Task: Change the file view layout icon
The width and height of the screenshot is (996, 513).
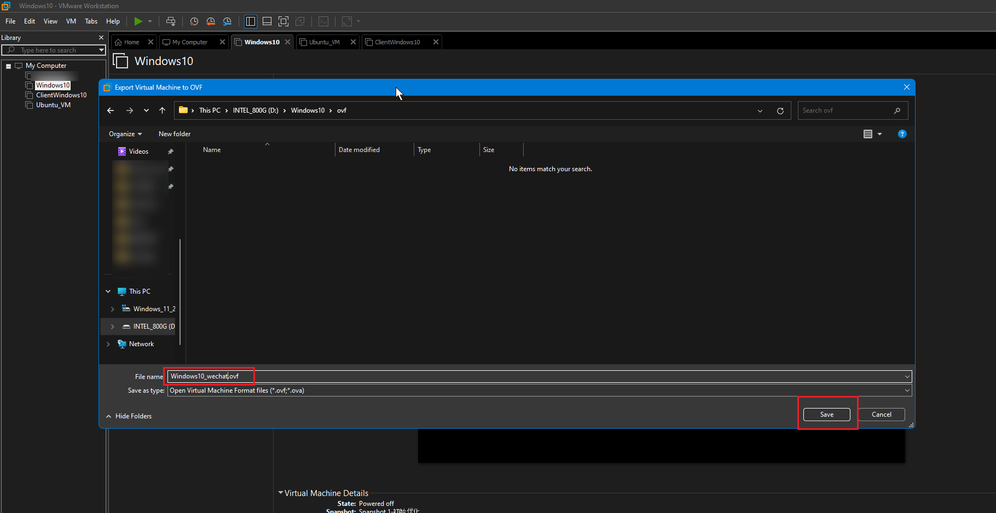Action: 868,134
